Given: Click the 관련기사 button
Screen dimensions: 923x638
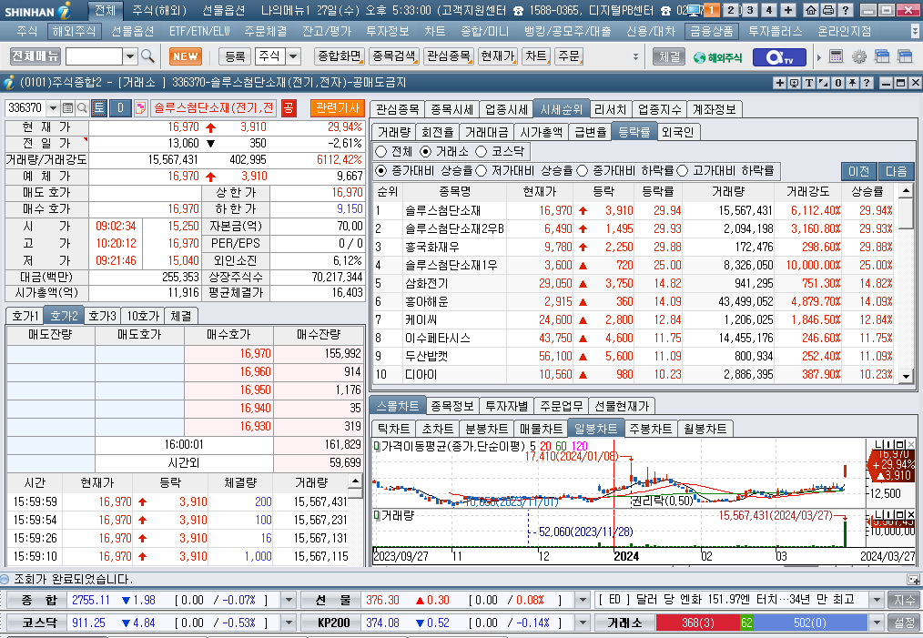Looking at the screenshot, I should pyautogui.click(x=338, y=107).
